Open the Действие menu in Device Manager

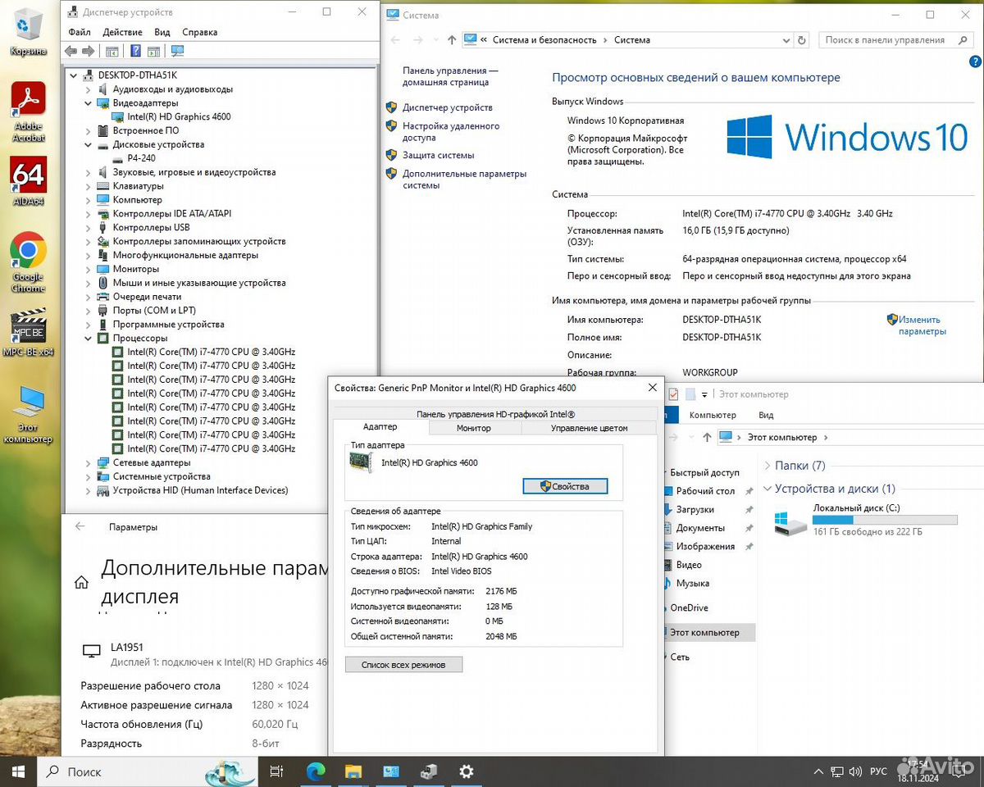point(123,32)
